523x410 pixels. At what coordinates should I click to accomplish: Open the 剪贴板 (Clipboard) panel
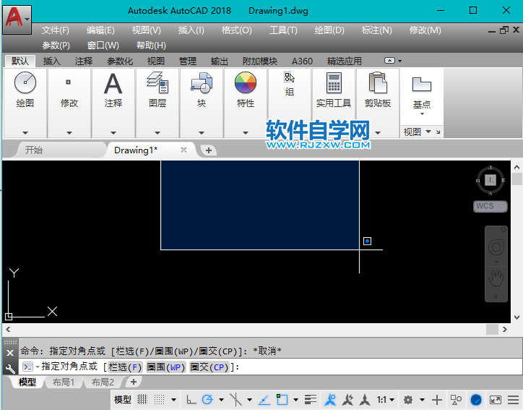click(x=378, y=90)
